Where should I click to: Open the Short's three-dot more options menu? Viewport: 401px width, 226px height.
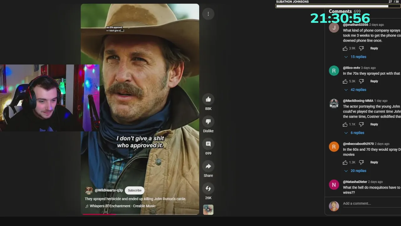click(x=208, y=14)
